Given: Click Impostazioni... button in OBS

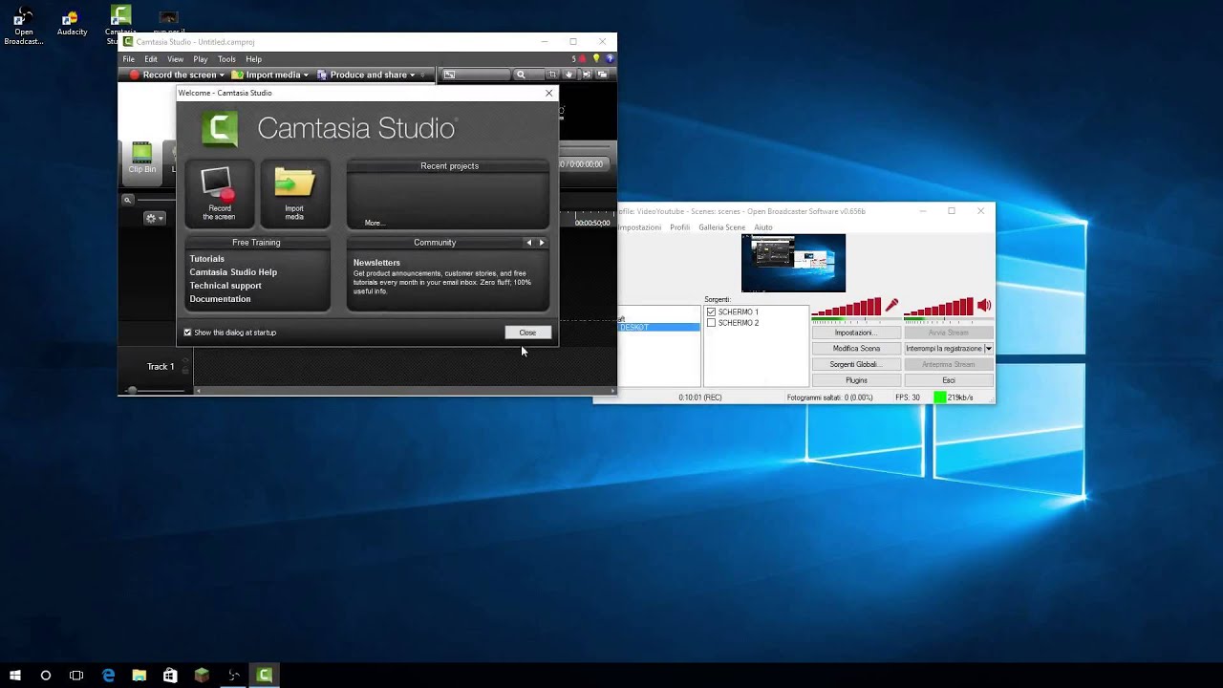Looking at the screenshot, I should point(856,333).
